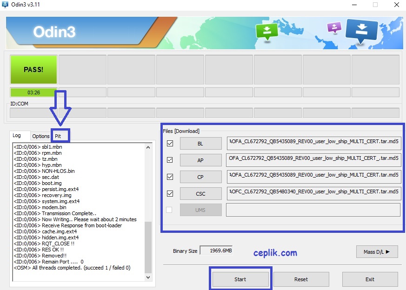Click the BL file browse button

(x=200, y=144)
